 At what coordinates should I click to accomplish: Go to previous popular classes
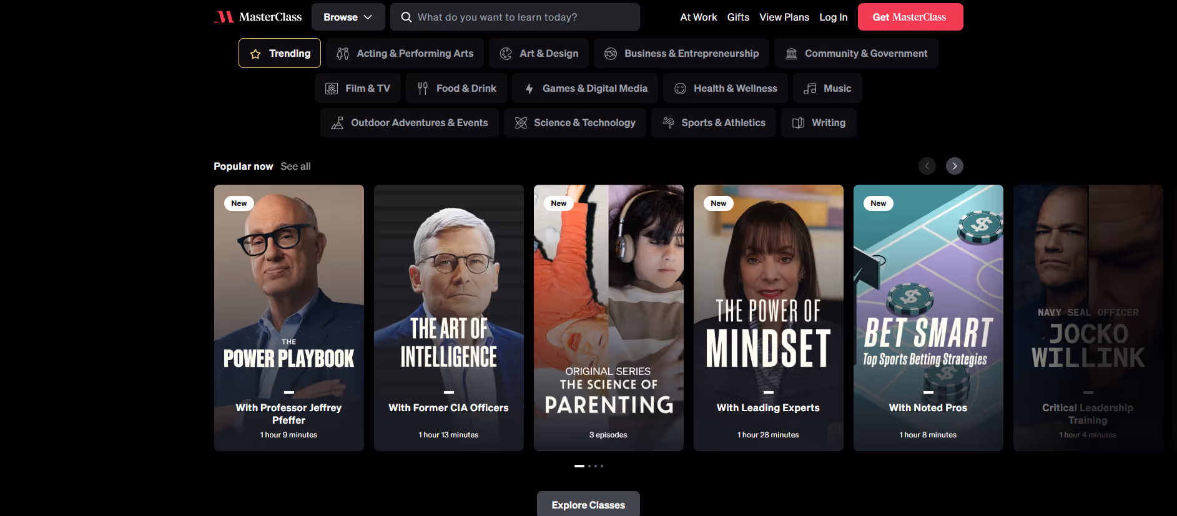coord(927,166)
